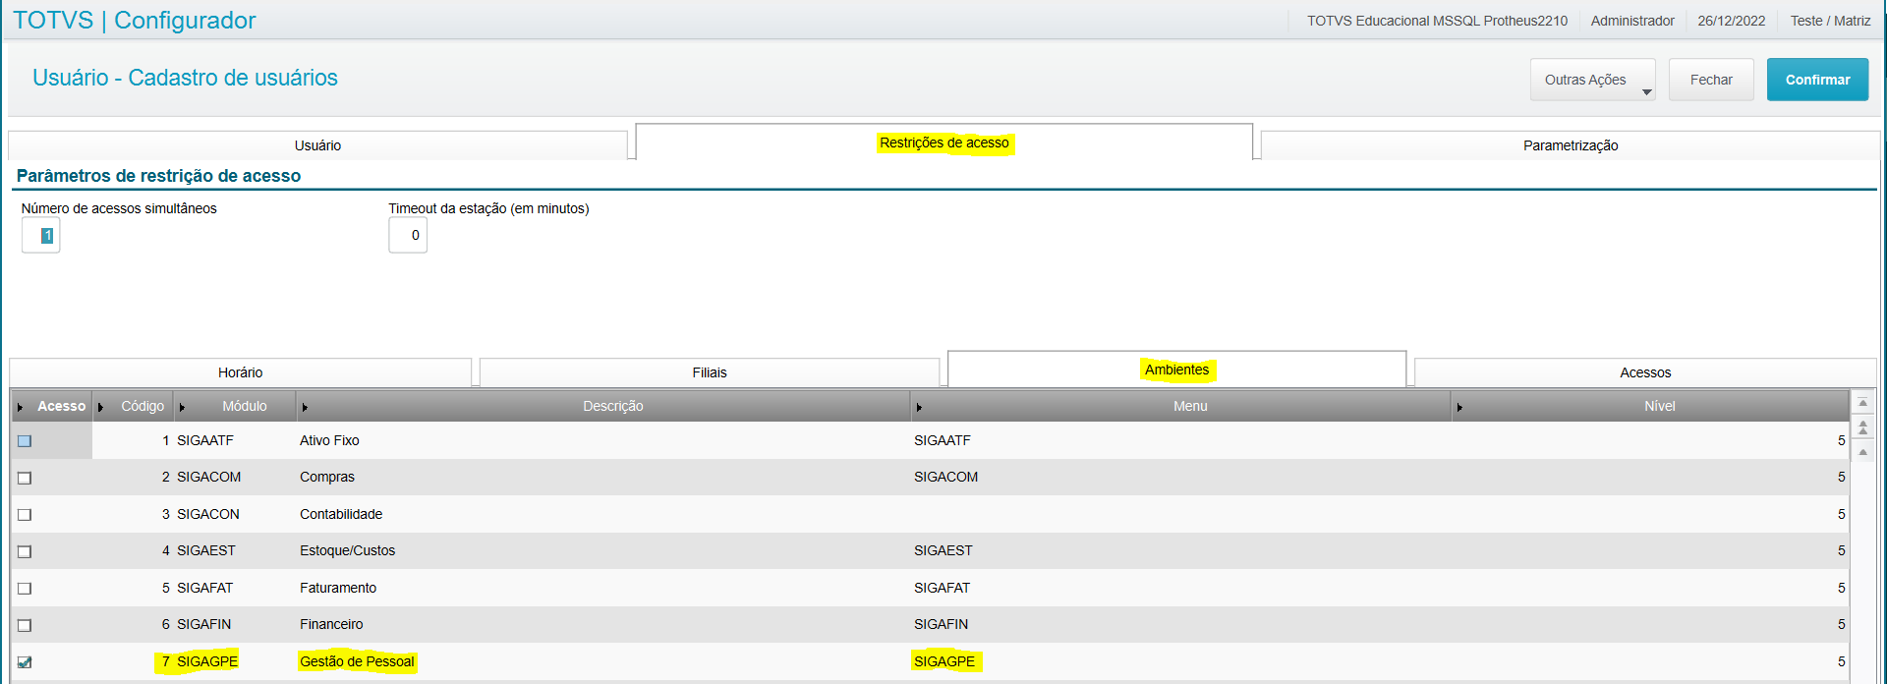Click the Gestão de Pessoal description
1887x684 pixels.
357,661
